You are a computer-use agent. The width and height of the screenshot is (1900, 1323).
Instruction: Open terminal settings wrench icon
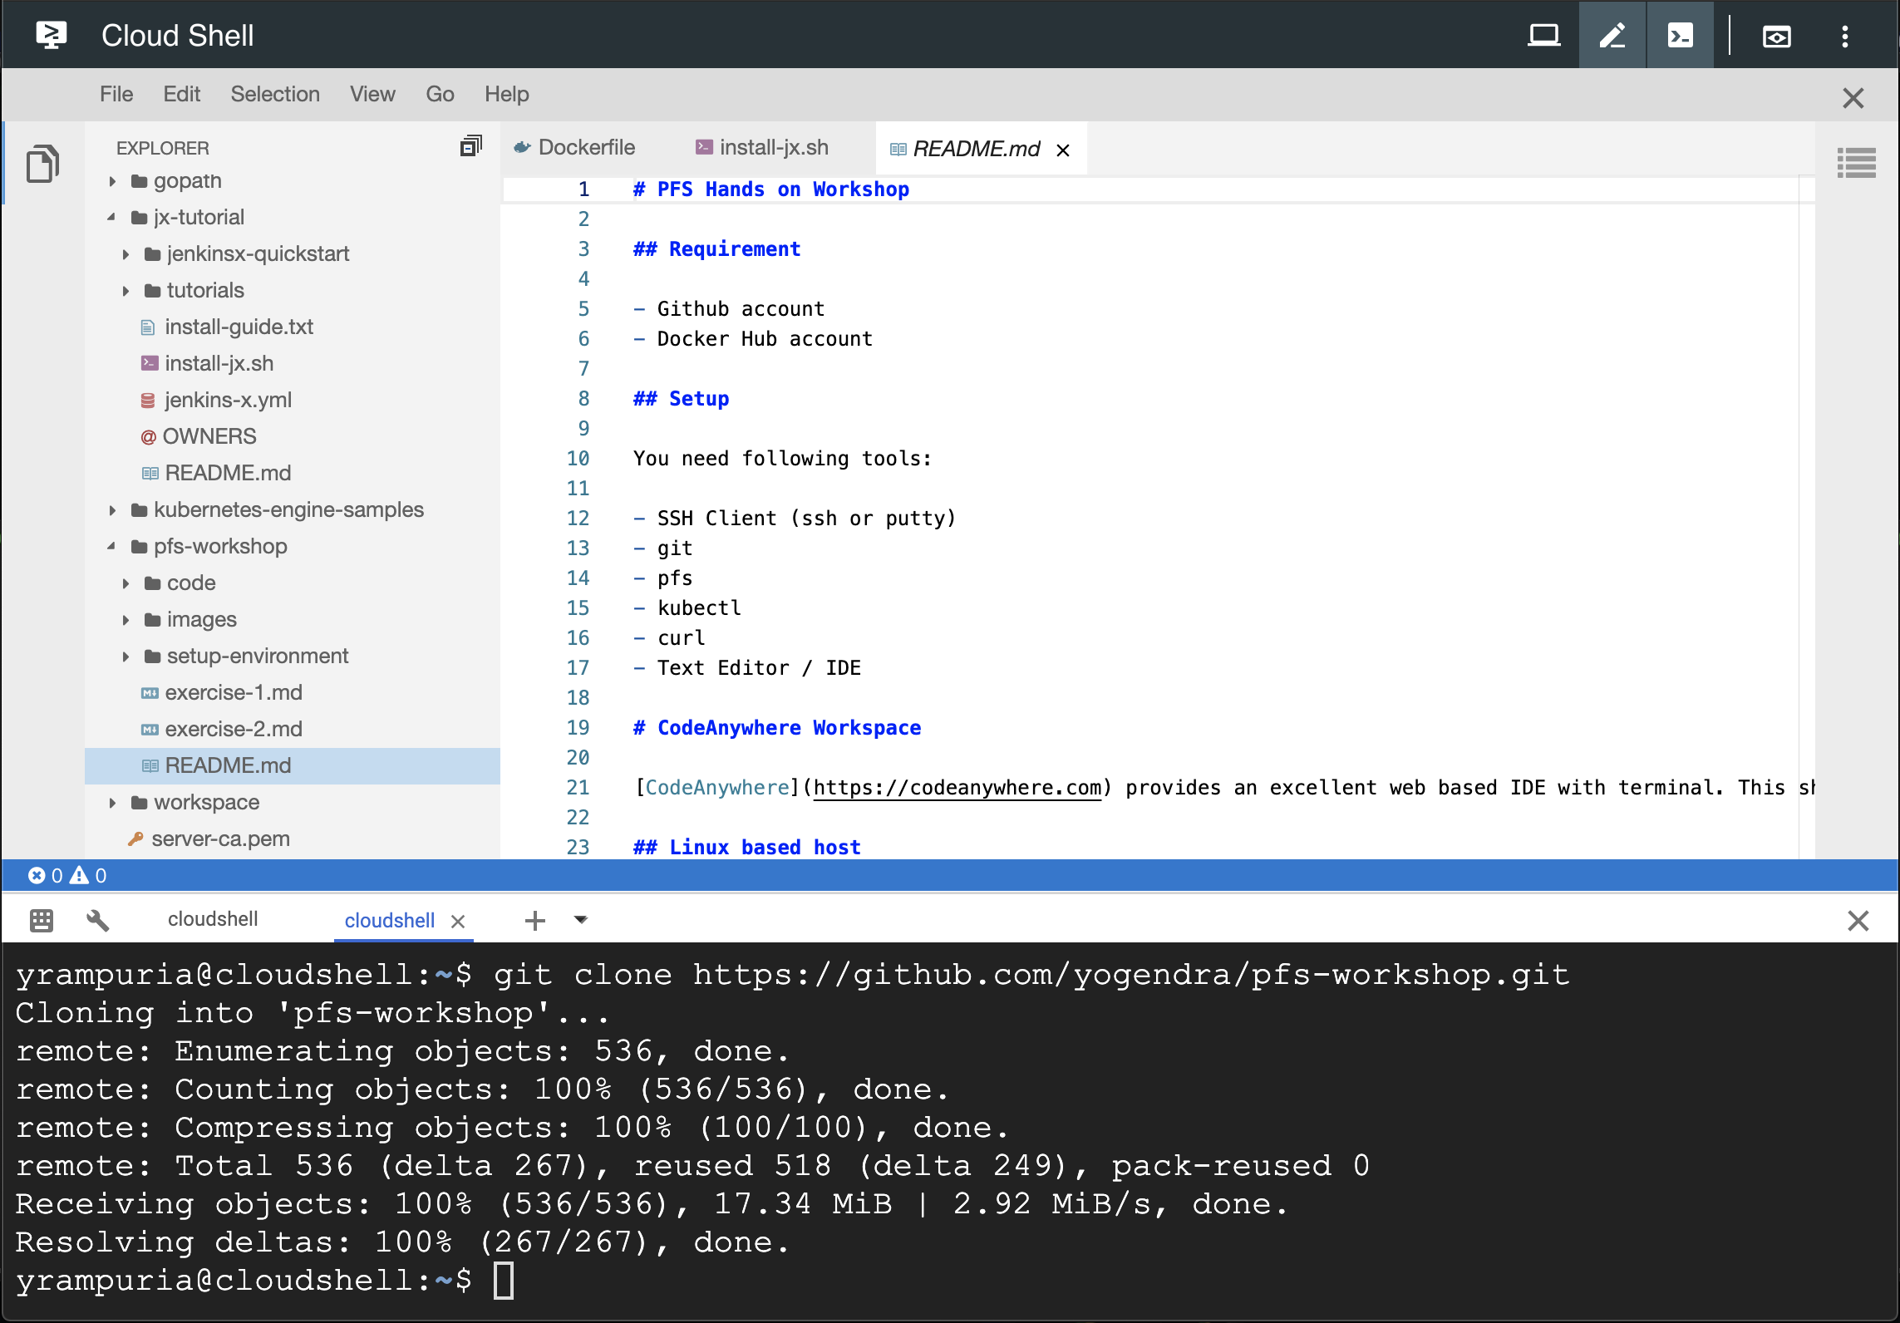click(97, 920)
